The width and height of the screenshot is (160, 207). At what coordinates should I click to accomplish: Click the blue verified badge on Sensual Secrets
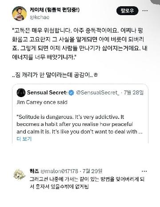click(72, 93)
